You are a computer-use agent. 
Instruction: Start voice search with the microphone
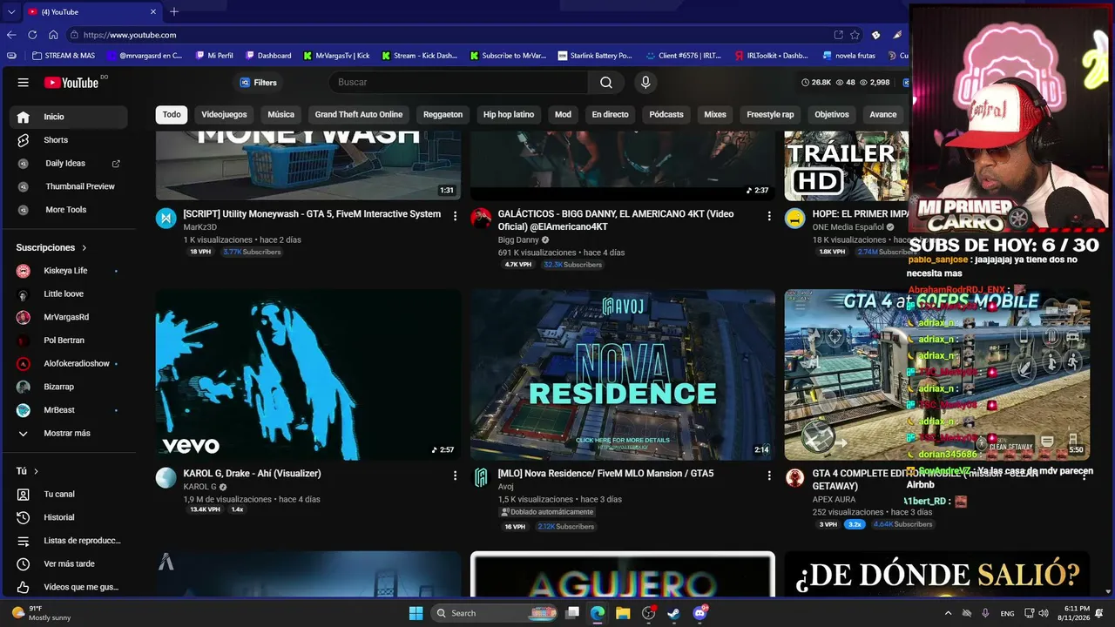point(645,83)
